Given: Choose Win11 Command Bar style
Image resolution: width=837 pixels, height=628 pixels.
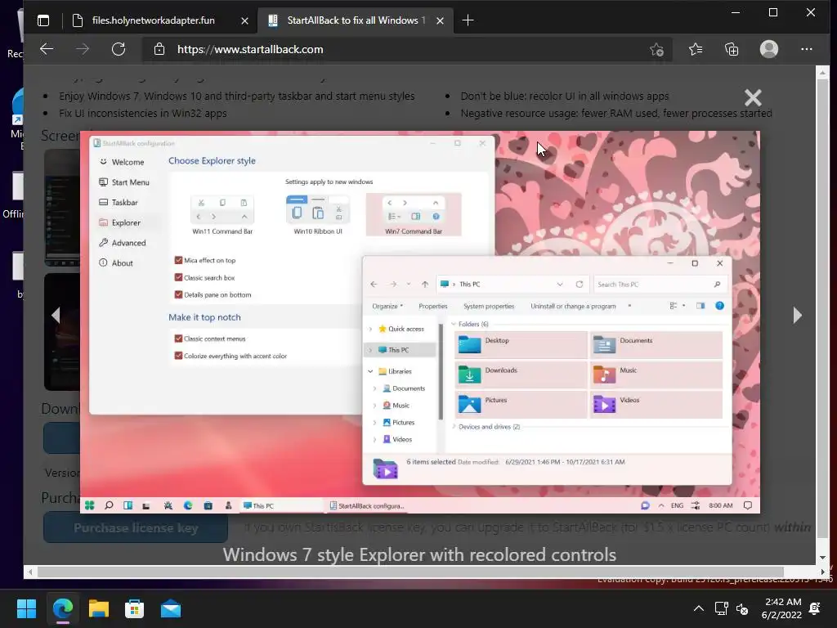Looking at the screenshot, I should [222, 215].
